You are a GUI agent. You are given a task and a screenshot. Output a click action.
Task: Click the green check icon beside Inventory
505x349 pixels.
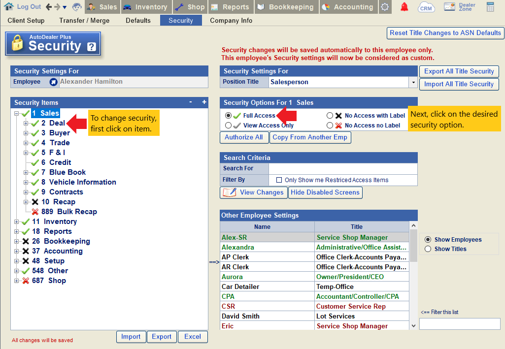pos(26,222)
